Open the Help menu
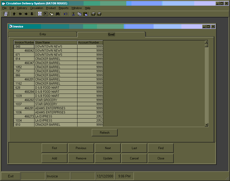Viewport: 230px width, 181px height. coord(87,8)
